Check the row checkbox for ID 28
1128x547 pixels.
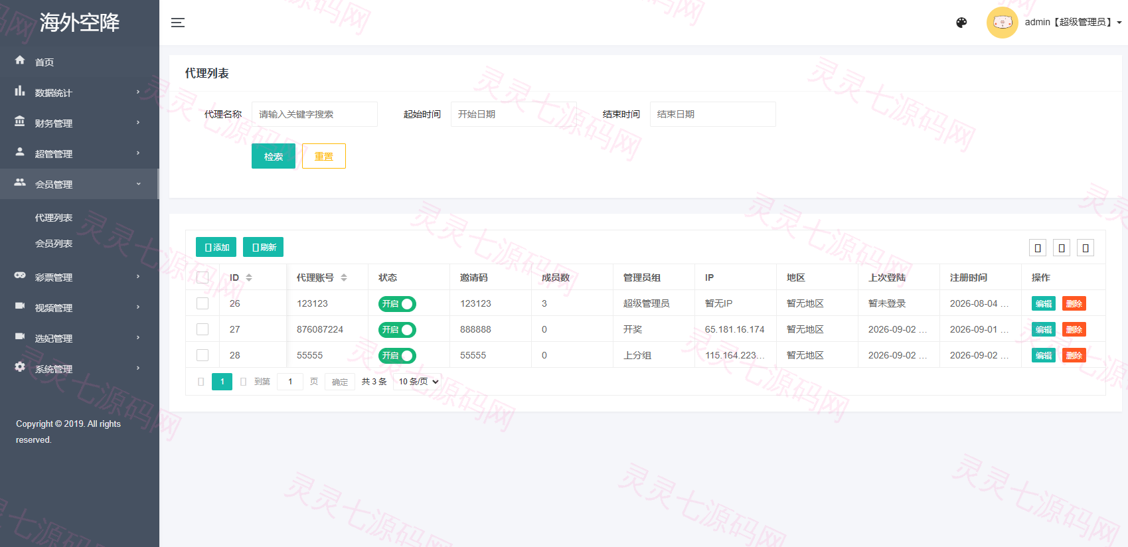pos(202,355)
